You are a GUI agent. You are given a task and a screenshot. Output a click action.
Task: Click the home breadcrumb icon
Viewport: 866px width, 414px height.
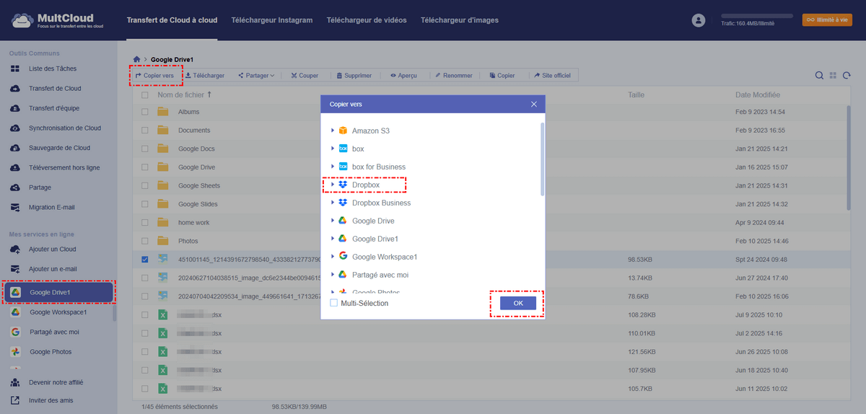[x=136, y=59]
